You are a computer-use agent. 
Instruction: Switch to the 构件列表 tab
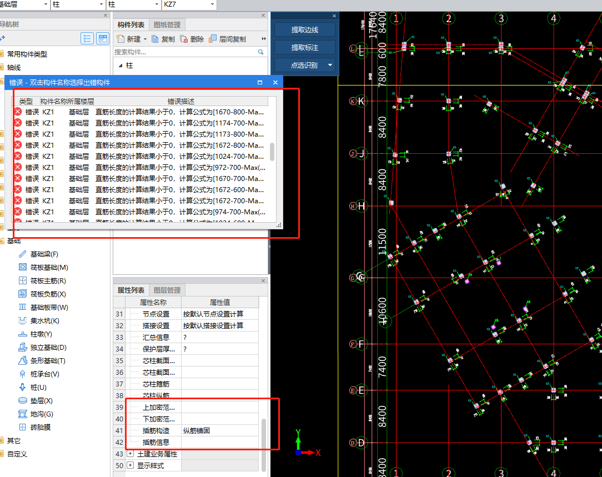coord(131,24)
